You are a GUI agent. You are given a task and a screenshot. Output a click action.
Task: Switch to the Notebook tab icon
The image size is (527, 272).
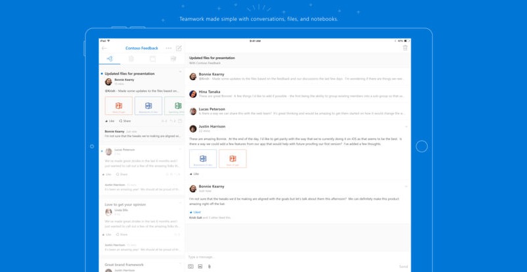click(x=173, y=58)
